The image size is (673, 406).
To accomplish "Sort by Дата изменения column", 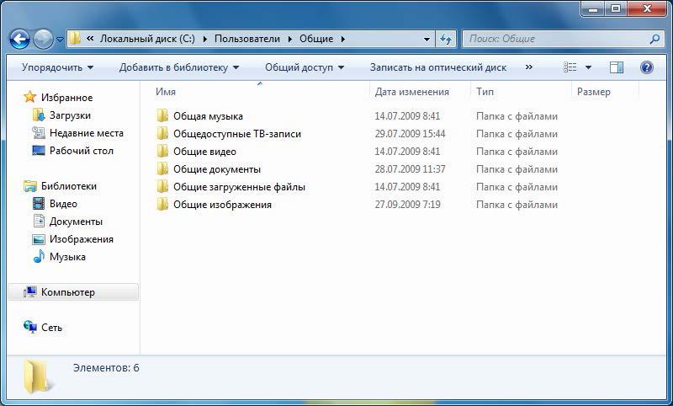I will coord(412,92).
